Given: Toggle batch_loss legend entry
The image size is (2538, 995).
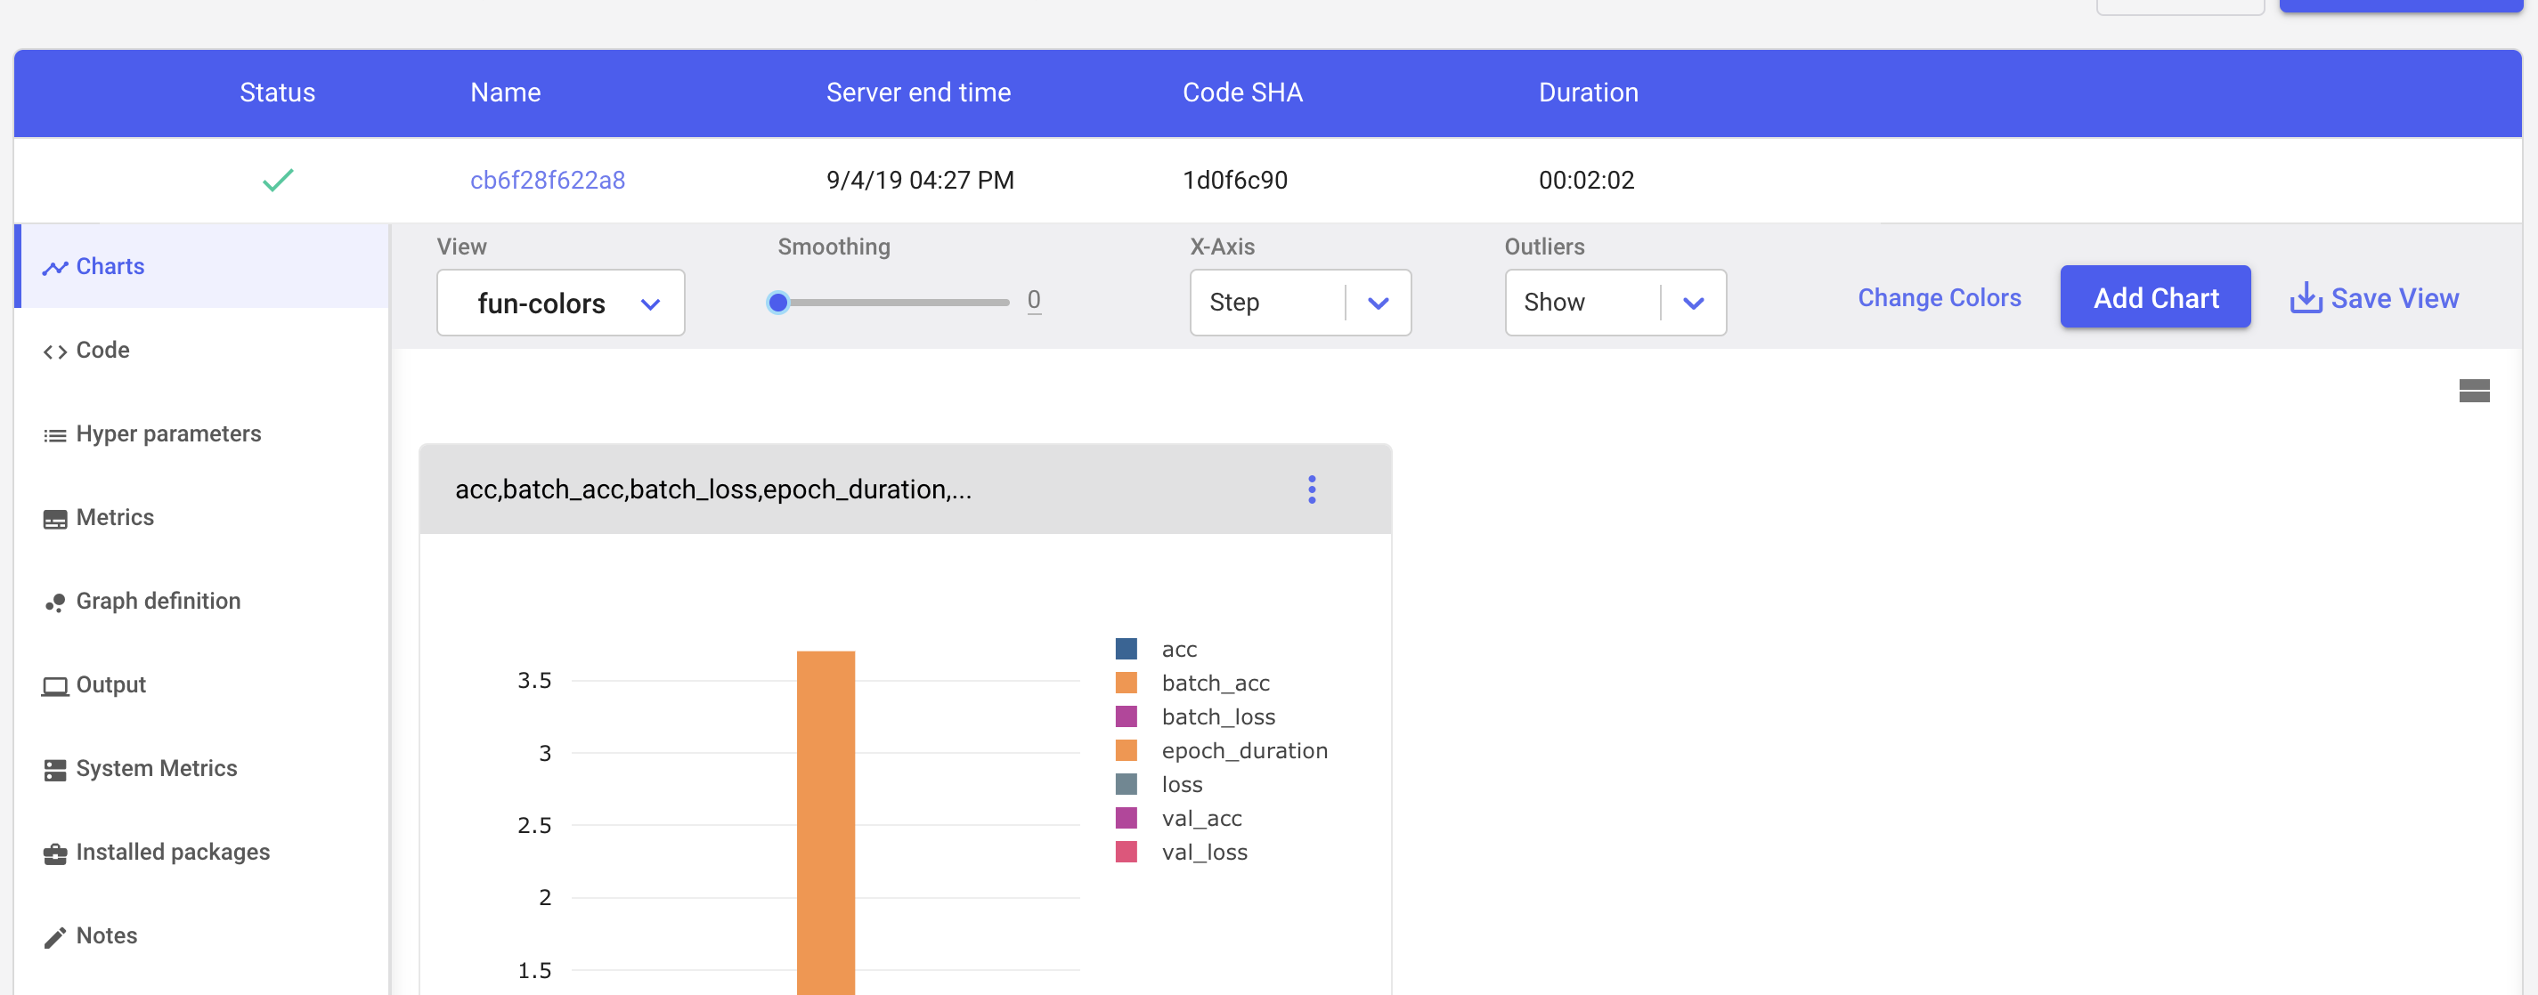Looking at the screenshot, I should [x=1196, y=716].
